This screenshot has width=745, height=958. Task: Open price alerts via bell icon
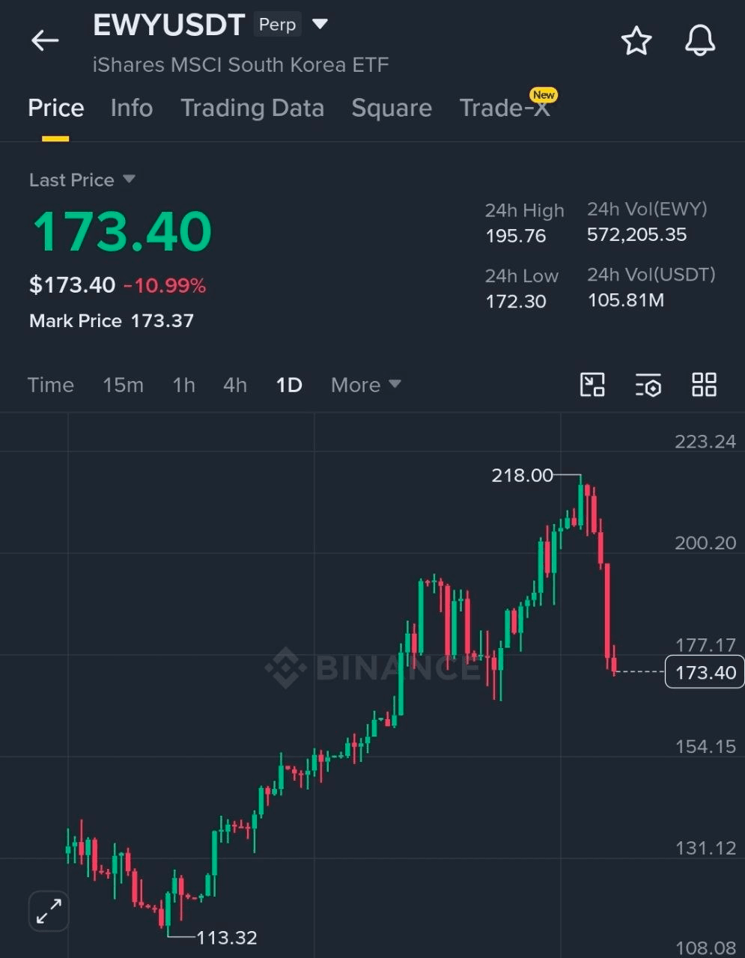click(700, 40)
